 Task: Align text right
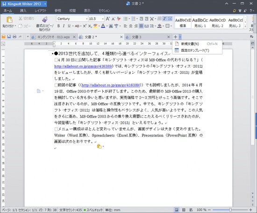coord(136,26)
